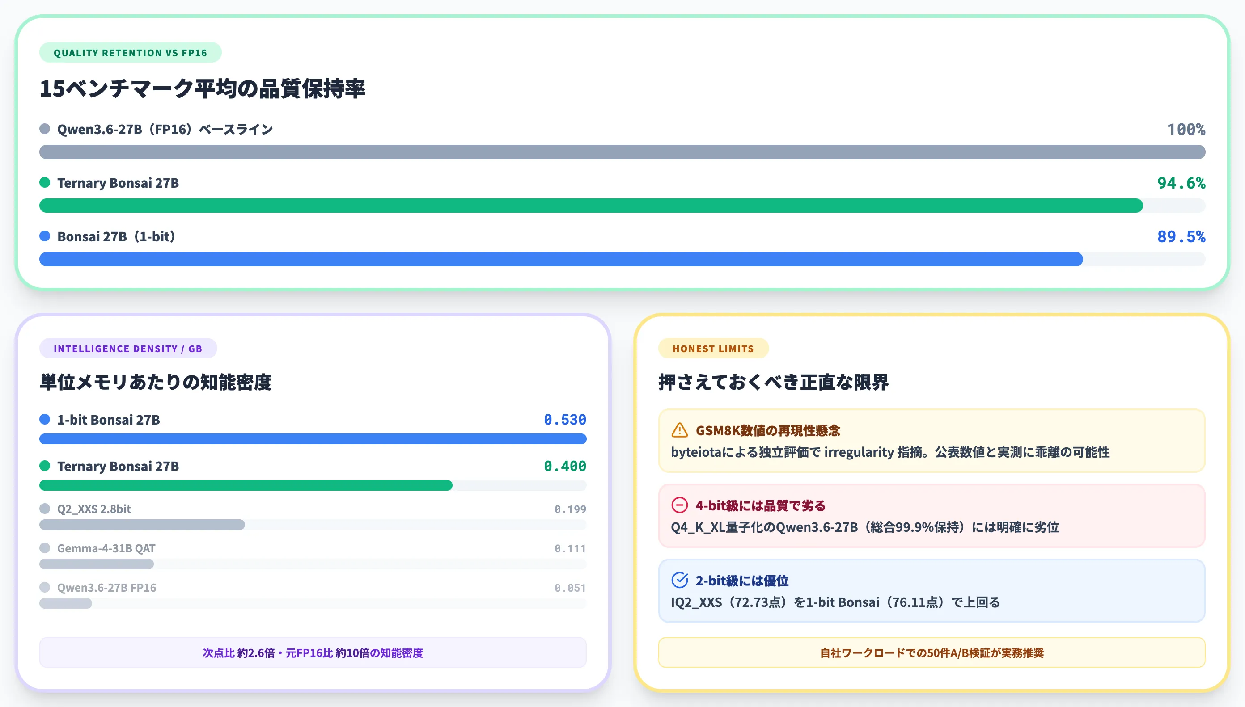Click the green 0.400 density bar
The image size is (1245, 707).
tap(246, 486)
